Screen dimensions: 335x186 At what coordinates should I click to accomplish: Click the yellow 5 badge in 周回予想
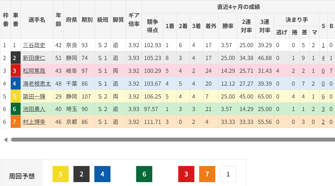pos(61,174)
